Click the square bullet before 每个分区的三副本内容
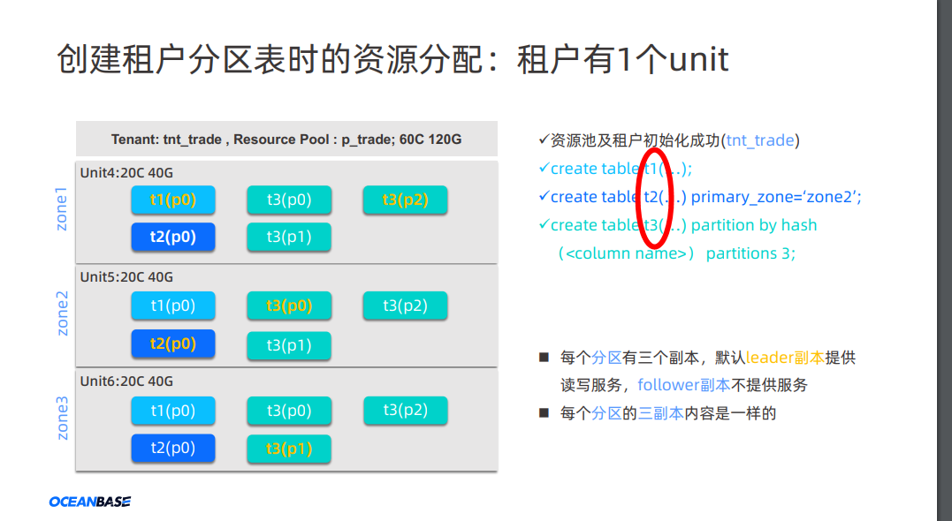 544,413
